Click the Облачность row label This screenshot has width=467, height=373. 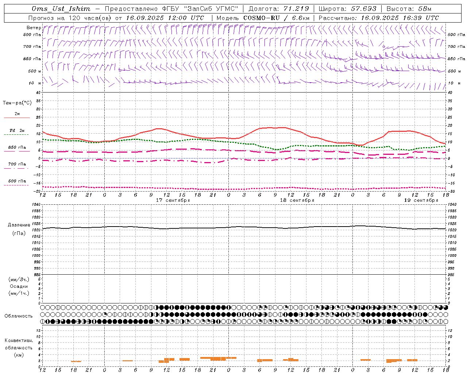pyautogui.click(x=19, y=316)
